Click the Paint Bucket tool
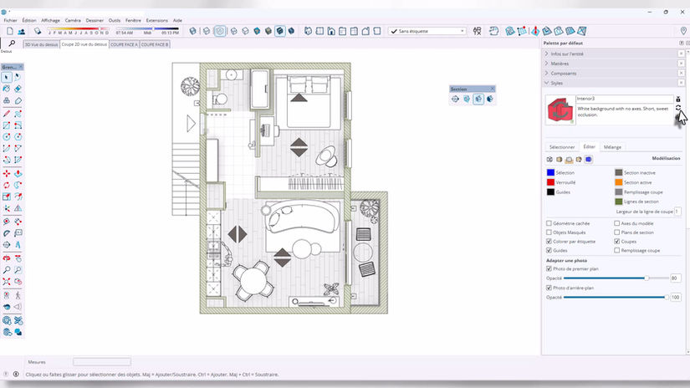690x388 pixels. point(7,89)
